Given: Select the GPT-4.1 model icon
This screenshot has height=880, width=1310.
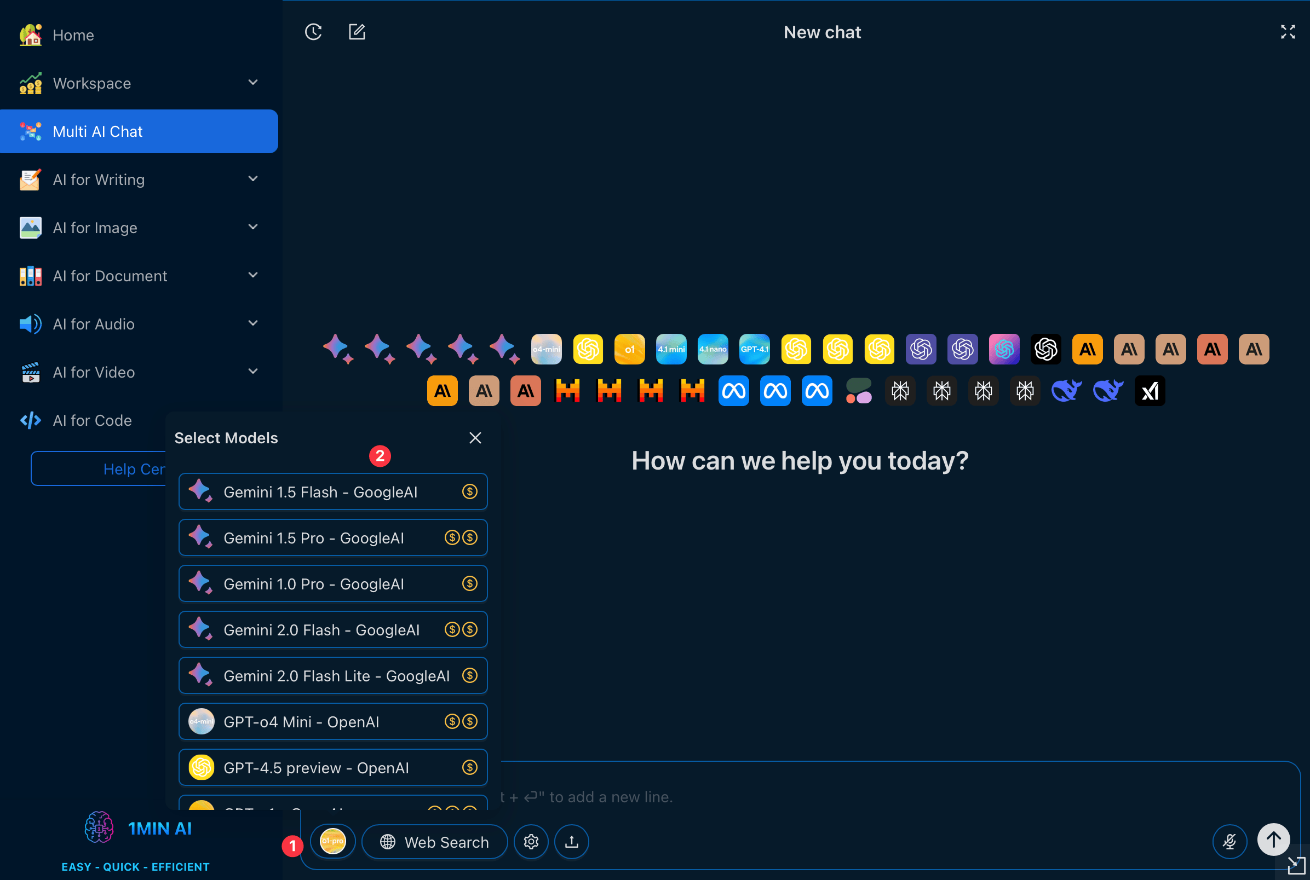Looking at the screenshot, I should (754, 349).
